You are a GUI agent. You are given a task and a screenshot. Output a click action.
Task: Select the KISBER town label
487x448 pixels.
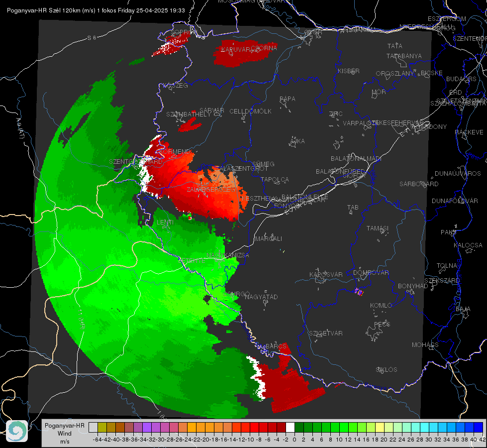pyautogui.click(x=349, y=71)
